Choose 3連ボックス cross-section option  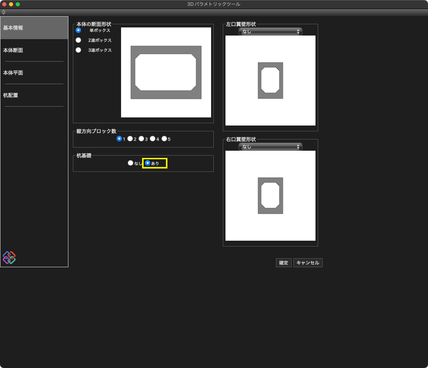click(x=78, y=50)
